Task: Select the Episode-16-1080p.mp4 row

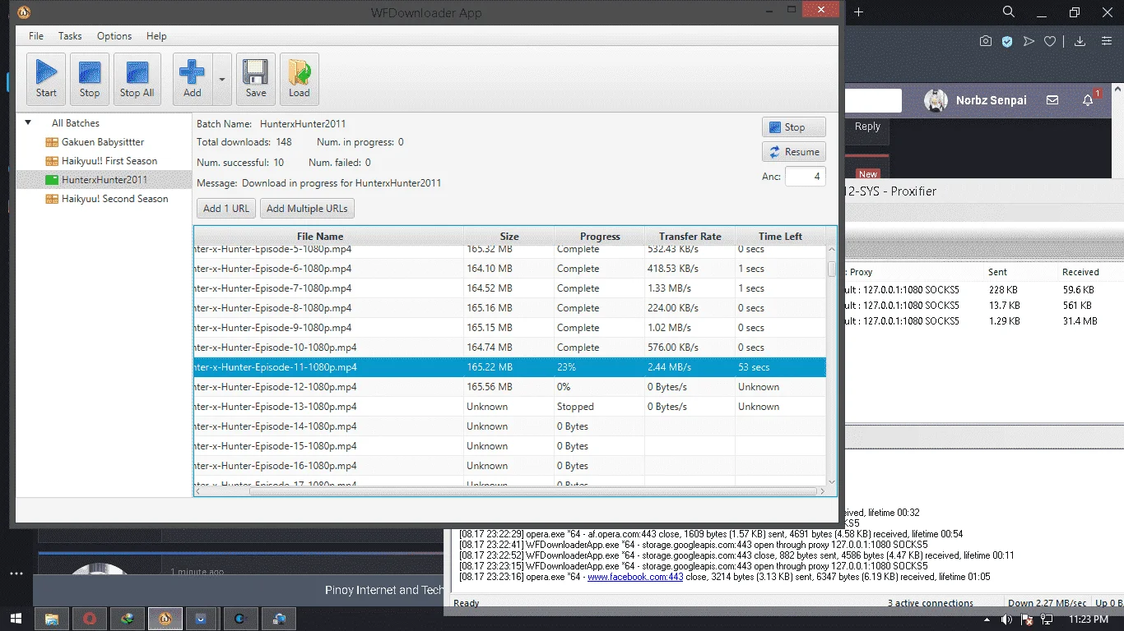Action: pyautogui.click(x=509, y=466)
